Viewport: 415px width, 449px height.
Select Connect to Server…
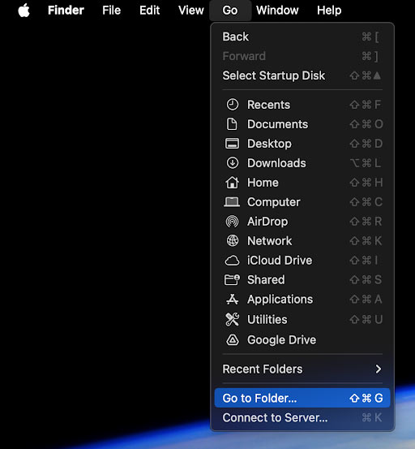pyautogui.click(x=302, y=417)
